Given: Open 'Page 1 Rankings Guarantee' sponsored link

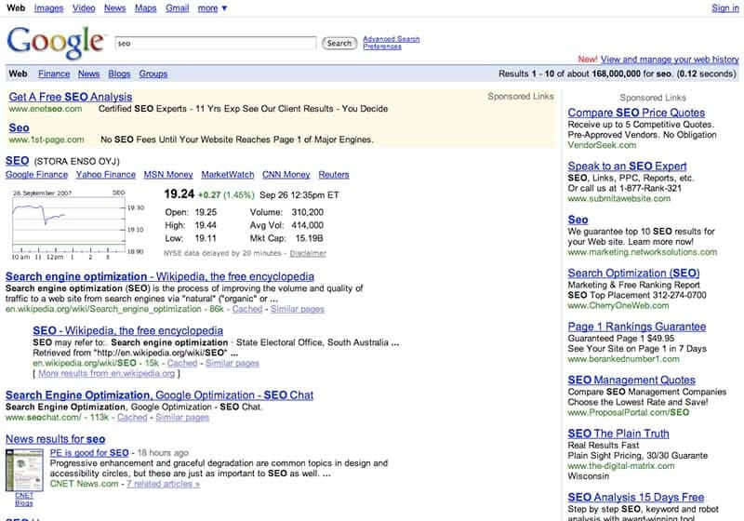Looking at the screenshot, I should [x=637, y=327].
